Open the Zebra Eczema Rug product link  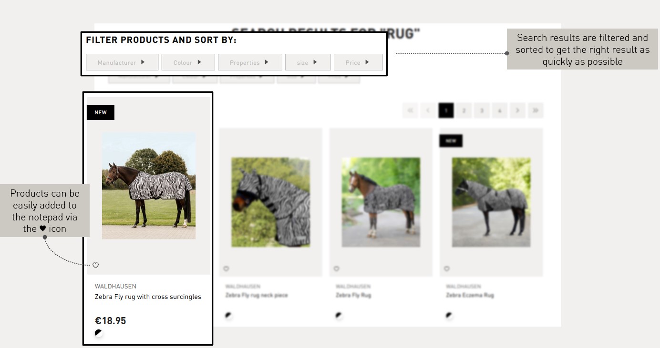(470, 295)
